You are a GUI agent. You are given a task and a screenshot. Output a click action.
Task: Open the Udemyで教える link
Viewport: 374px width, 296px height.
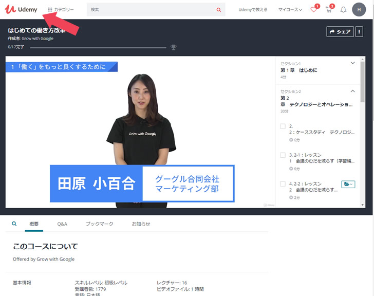pos(253,10)
